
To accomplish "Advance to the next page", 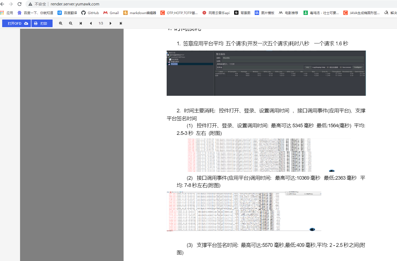I will [x=111, y=23].
